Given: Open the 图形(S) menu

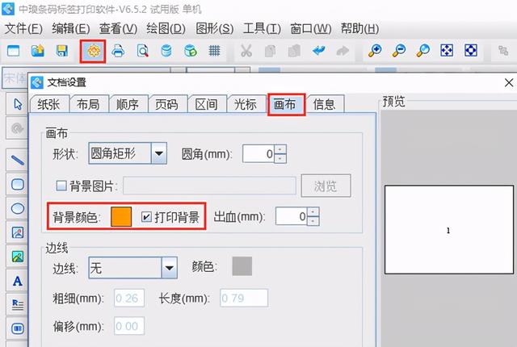Looking at the screenshot, I should point(214,28).
